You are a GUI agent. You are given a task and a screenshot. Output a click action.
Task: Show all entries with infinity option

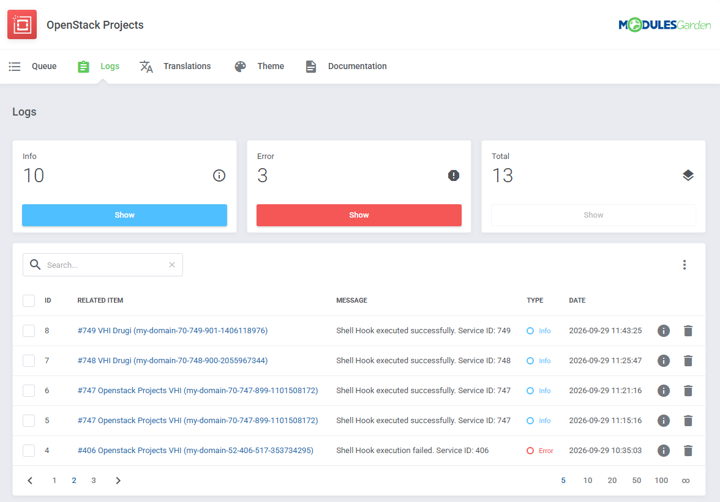[x=686, y=481]
